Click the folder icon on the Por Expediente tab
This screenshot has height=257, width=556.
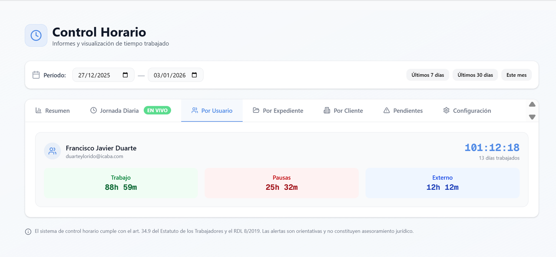click(256, 111)
